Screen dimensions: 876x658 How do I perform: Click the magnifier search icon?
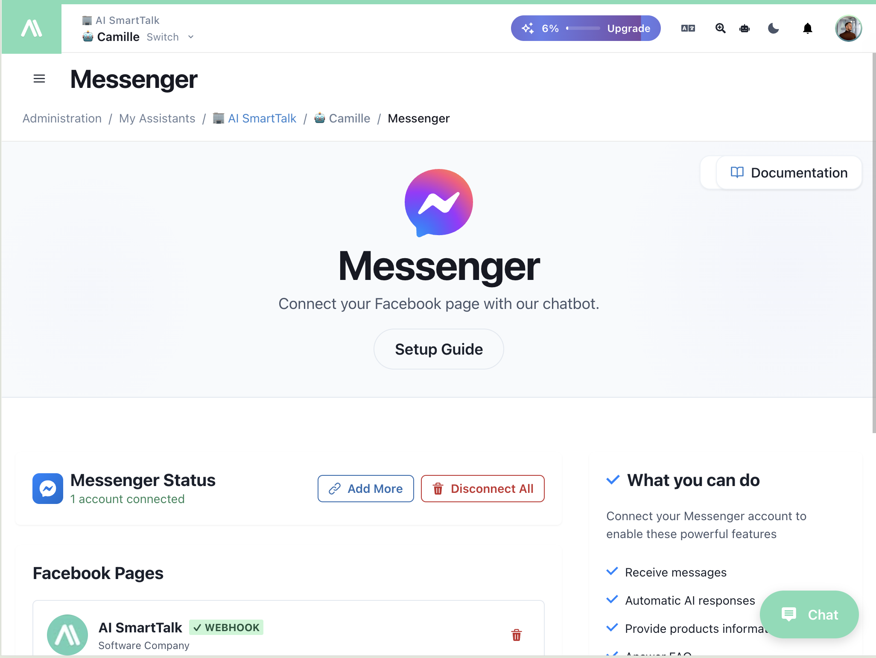[720, 29]
